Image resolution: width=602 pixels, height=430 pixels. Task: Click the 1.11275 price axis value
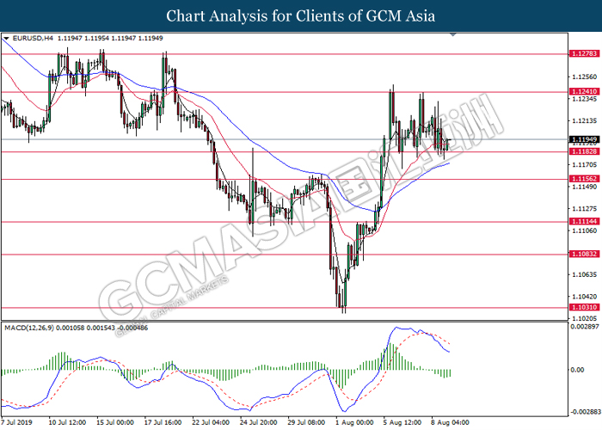point(585,208)
